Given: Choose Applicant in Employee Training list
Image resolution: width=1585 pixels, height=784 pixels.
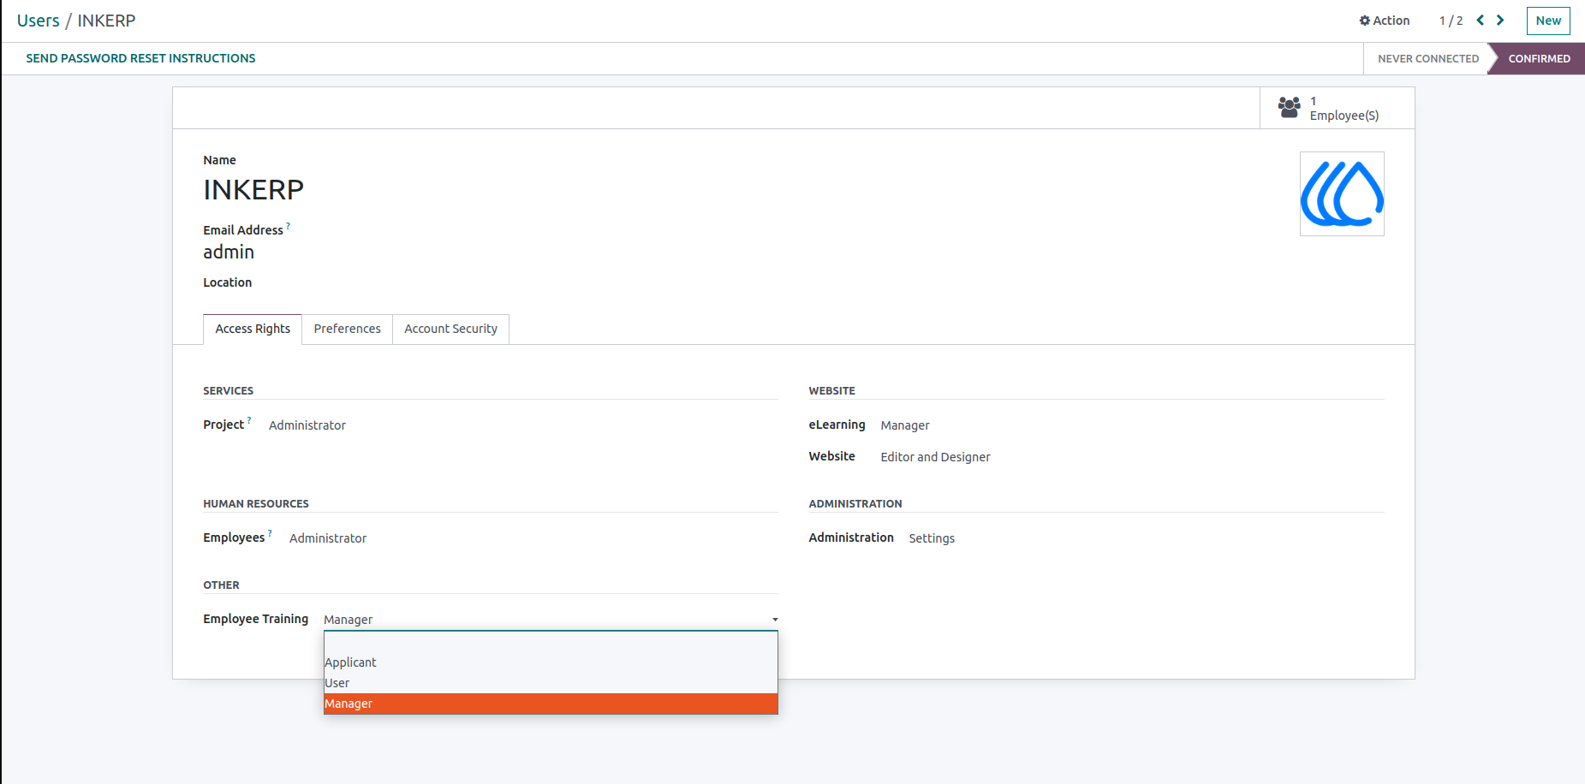Looking at the screenshot, I should coord(551,662).
